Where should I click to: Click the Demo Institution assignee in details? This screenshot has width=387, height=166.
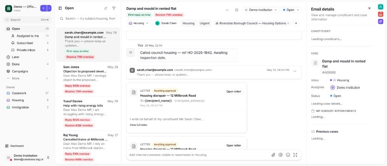pyautogui.click(x=345, y=88)
